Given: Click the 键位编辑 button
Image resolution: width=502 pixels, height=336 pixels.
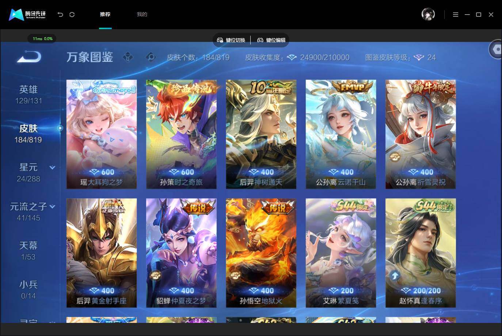Looking at the screenshot, I should (x=271, y=40).
